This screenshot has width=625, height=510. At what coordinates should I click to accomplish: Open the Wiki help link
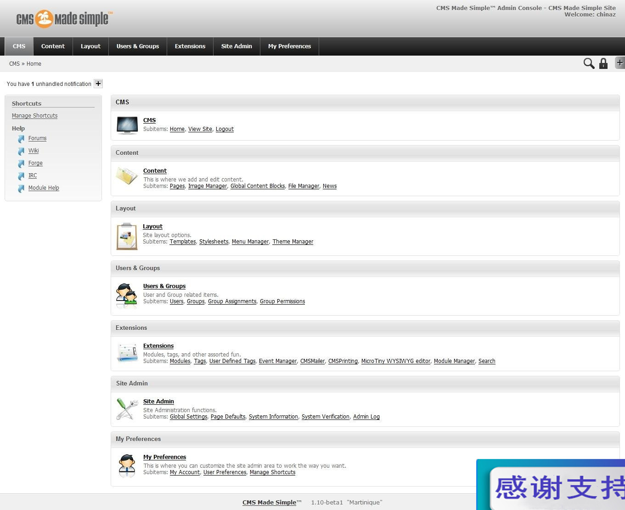34,151
